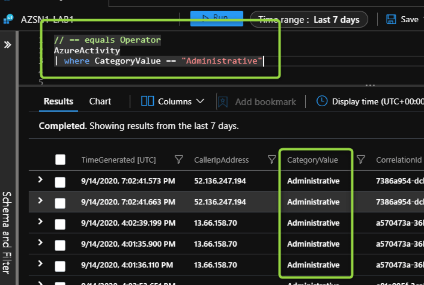Switch to the Results tab

click(58, 101)
